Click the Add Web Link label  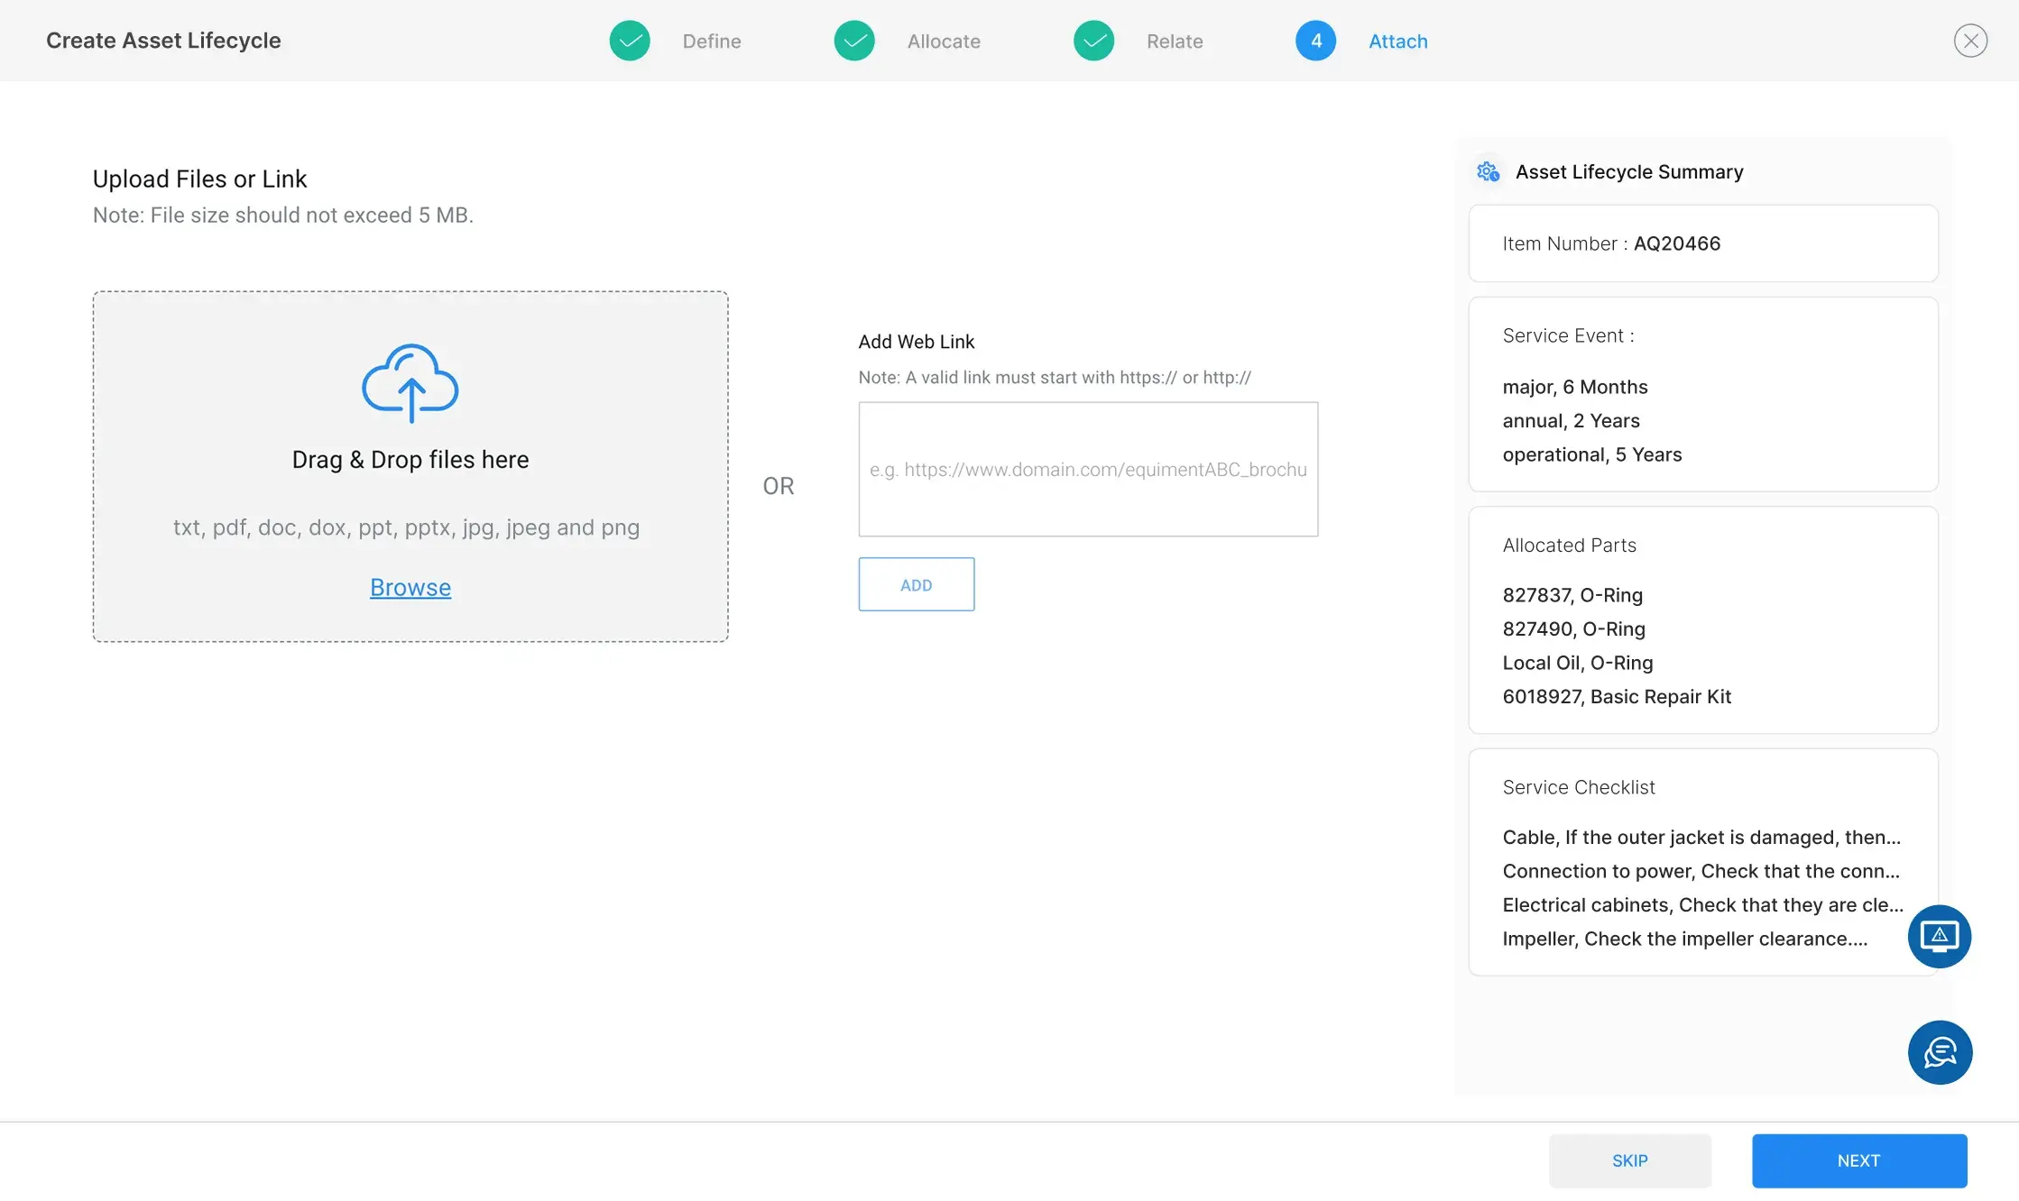(917, 342)
